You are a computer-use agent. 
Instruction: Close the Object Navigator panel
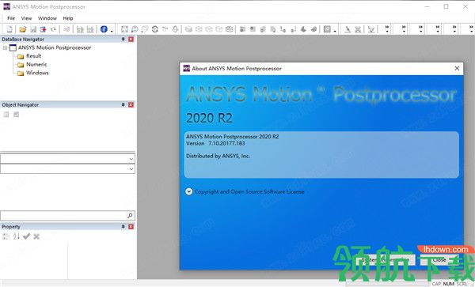coord(131,104)
